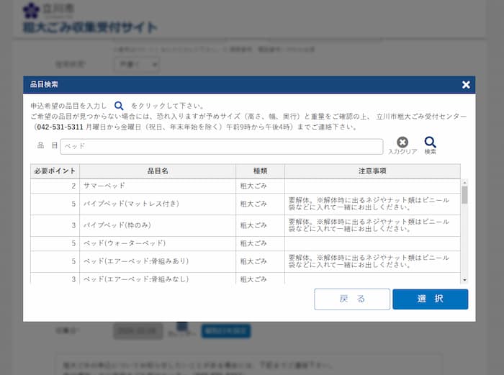Click the 種類 column header
This screenshot has height=375, width=504.
[x=260, y=171]
